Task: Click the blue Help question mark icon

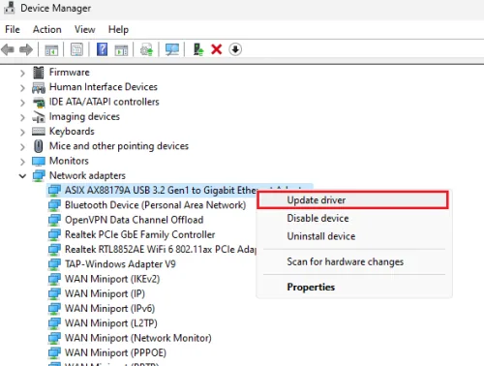Action: pos(102,49)
